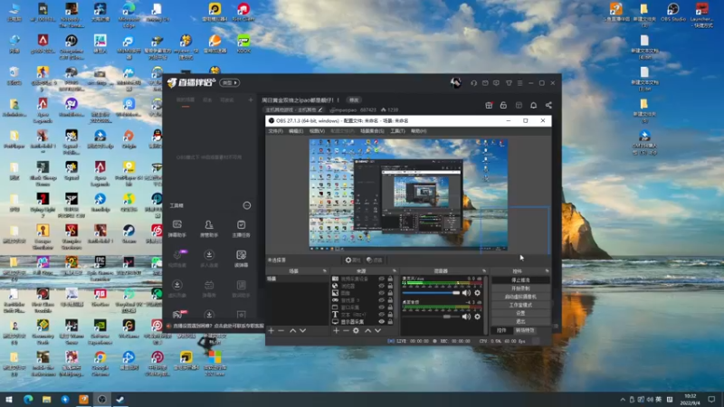Open the 房管助手 tool icon
The height and width of the screenshot is (407, 724).
click(209, 229)
